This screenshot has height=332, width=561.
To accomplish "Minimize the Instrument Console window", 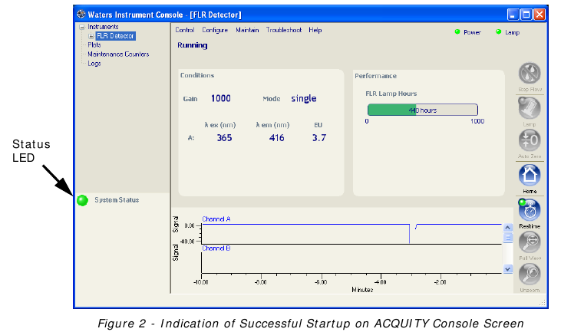I will [513, 15].
